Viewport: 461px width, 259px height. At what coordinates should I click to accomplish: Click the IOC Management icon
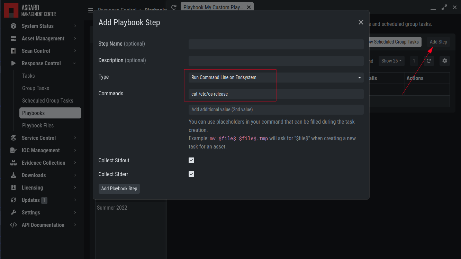(x=13, y=150)
